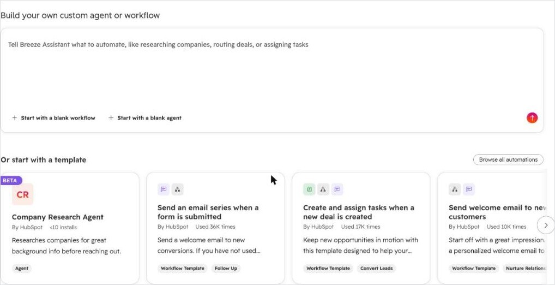Click chat icon on new deal card
The height and width of the screenshot is (285, 555).
(337, 189)
